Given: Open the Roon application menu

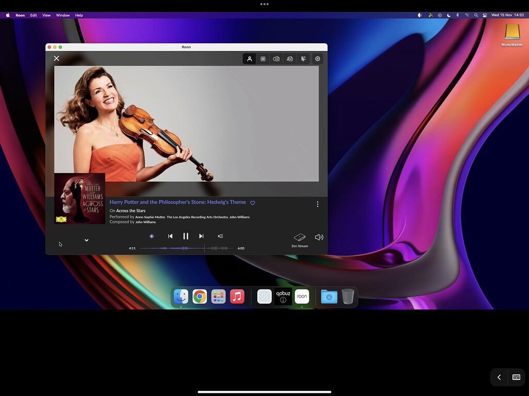Looking at the screenshot, I should coord(20,15).
